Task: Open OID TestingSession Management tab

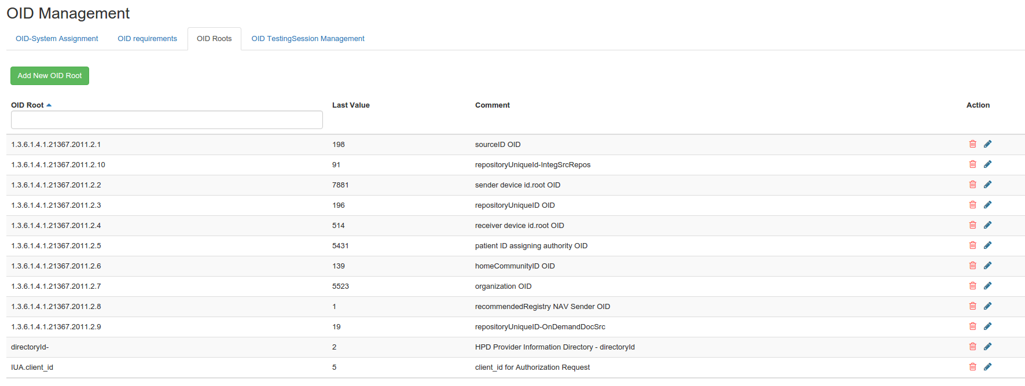Action: [307, 39]
